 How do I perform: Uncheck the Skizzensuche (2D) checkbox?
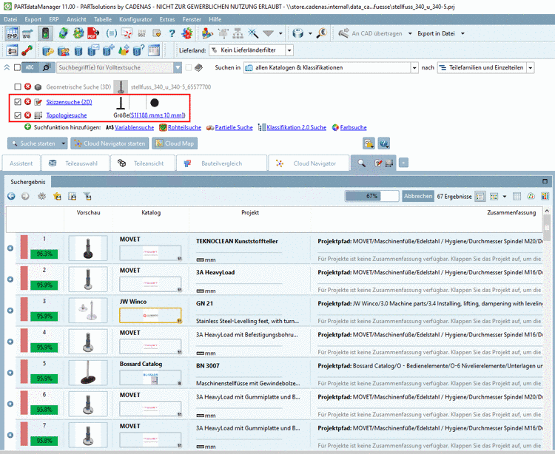pos(18,102)
